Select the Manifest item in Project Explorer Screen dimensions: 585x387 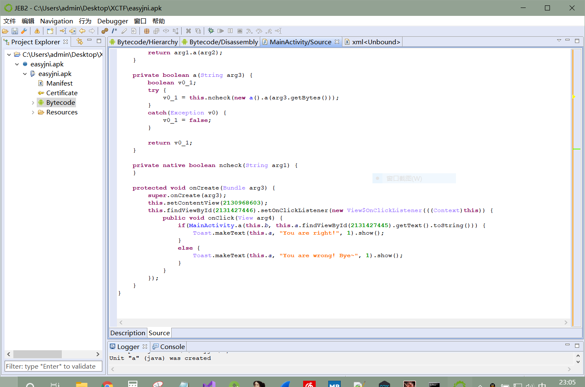[x=59, y=83]
